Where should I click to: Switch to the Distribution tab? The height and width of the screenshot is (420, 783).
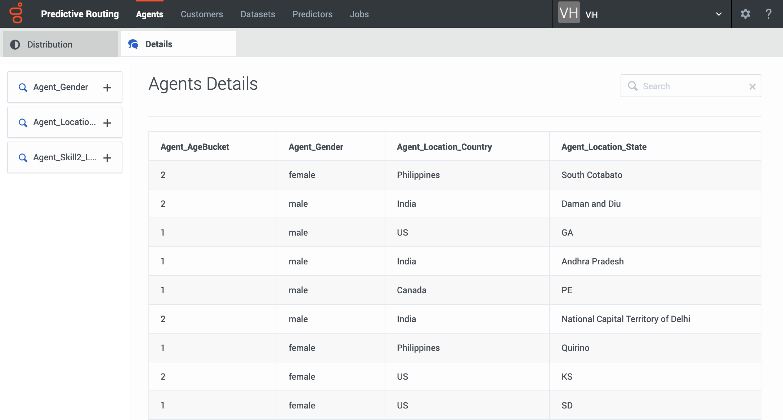pos(61,44)
